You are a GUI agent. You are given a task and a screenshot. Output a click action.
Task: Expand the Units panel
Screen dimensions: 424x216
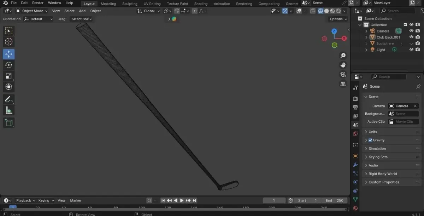pos(392,132)
